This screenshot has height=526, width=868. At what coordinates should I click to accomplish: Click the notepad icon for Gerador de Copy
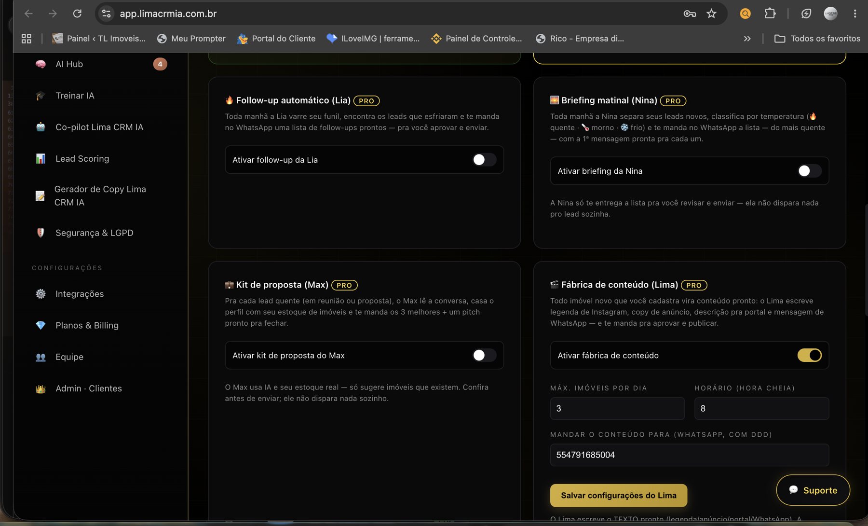pos(41,195)
